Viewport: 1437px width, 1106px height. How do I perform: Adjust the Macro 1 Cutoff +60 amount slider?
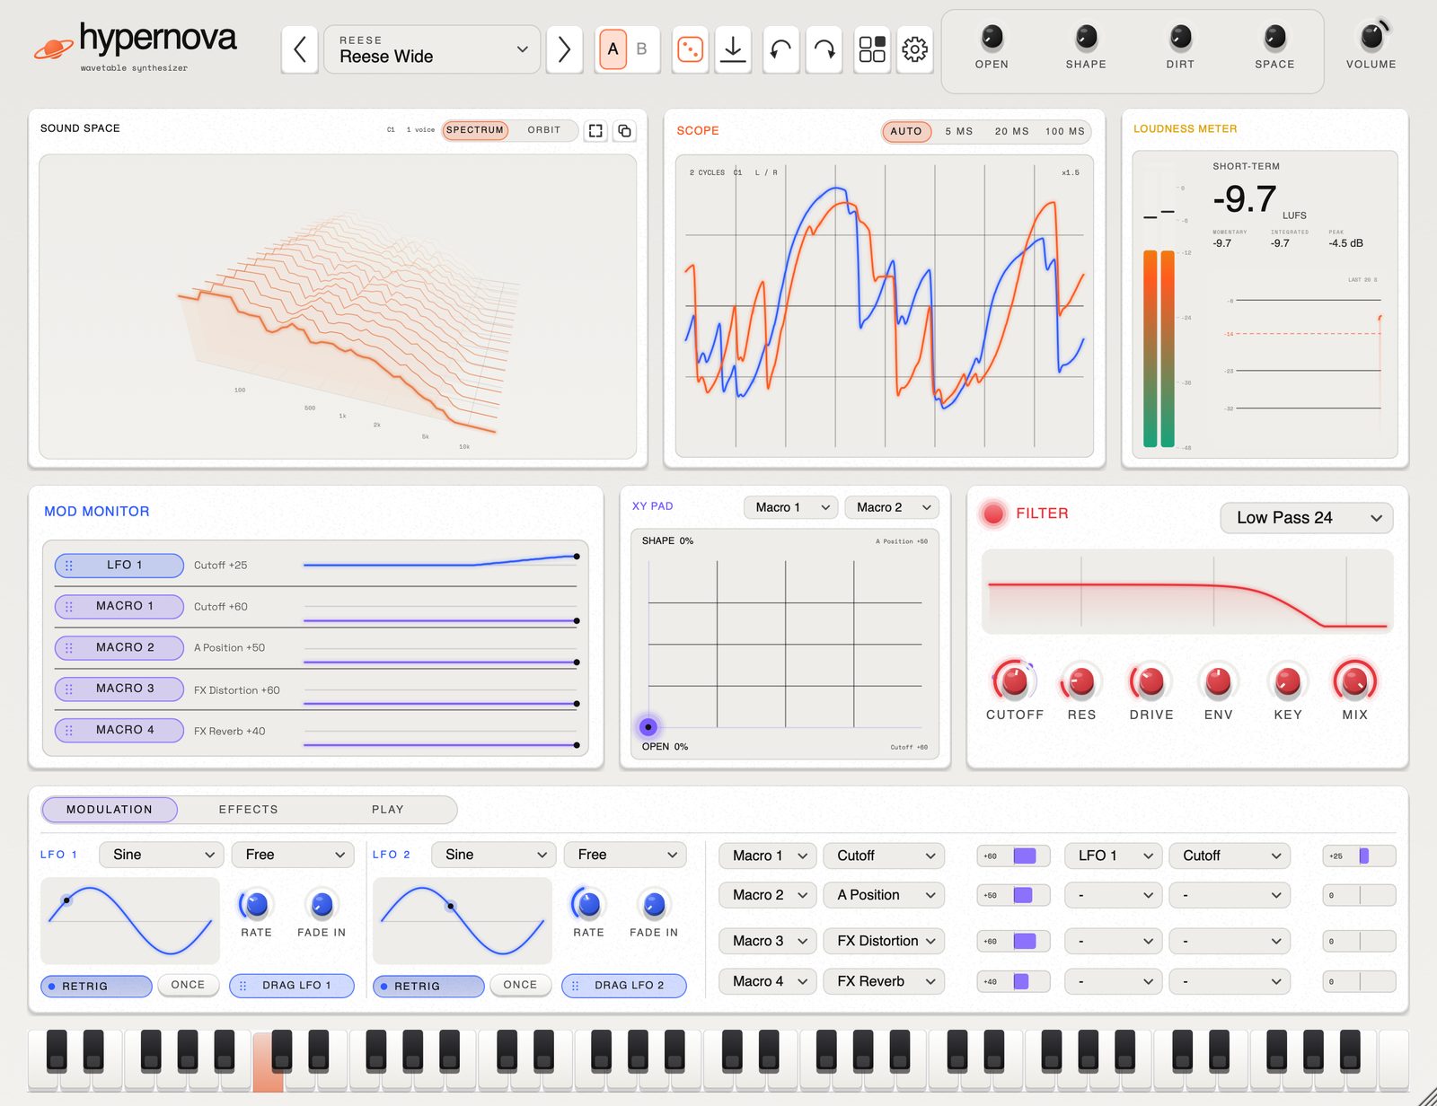click(x=1014, y=856)
